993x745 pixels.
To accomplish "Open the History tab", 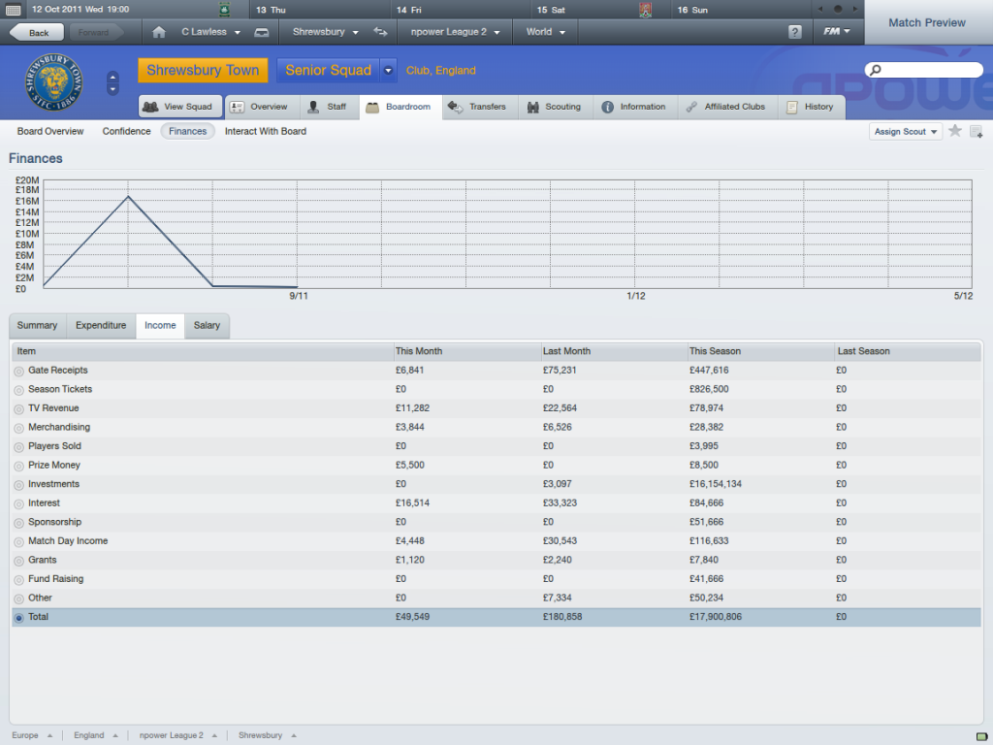I will click(x=811, y=107).
